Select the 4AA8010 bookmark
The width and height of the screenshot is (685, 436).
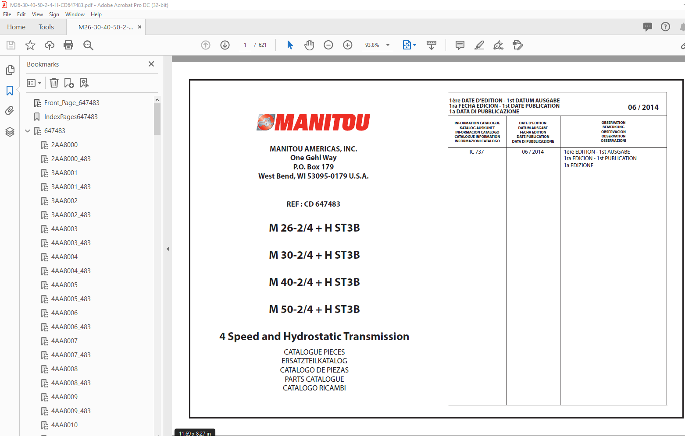[x=64, y=425]
